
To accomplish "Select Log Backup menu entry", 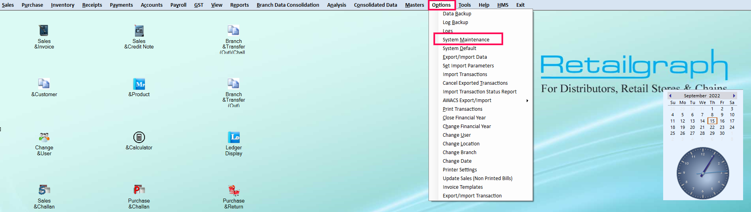I will (481, 22).
